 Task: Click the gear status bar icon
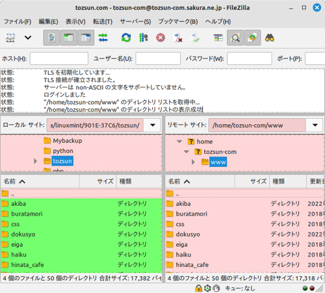point(207,288)
